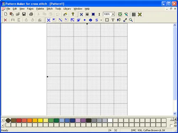Open the Stitch menu
This screenshot has height=133, width=178.
pos(49,9)
